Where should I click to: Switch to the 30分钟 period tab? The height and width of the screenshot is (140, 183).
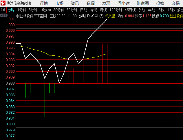point(59,10)
